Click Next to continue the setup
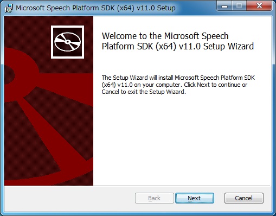The image size is (276, 216). pyautogui.click(x=195, y=198)
